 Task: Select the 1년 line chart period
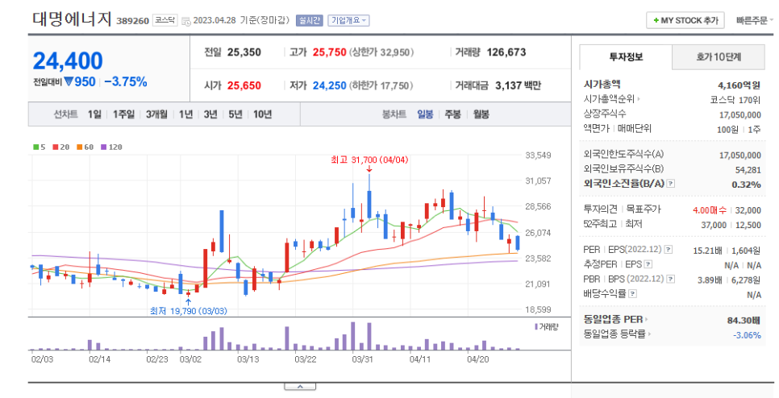(185, 114)
